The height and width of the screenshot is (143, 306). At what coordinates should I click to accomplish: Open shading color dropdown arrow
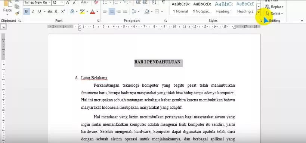pyautogui.click(x=152, y=12)
